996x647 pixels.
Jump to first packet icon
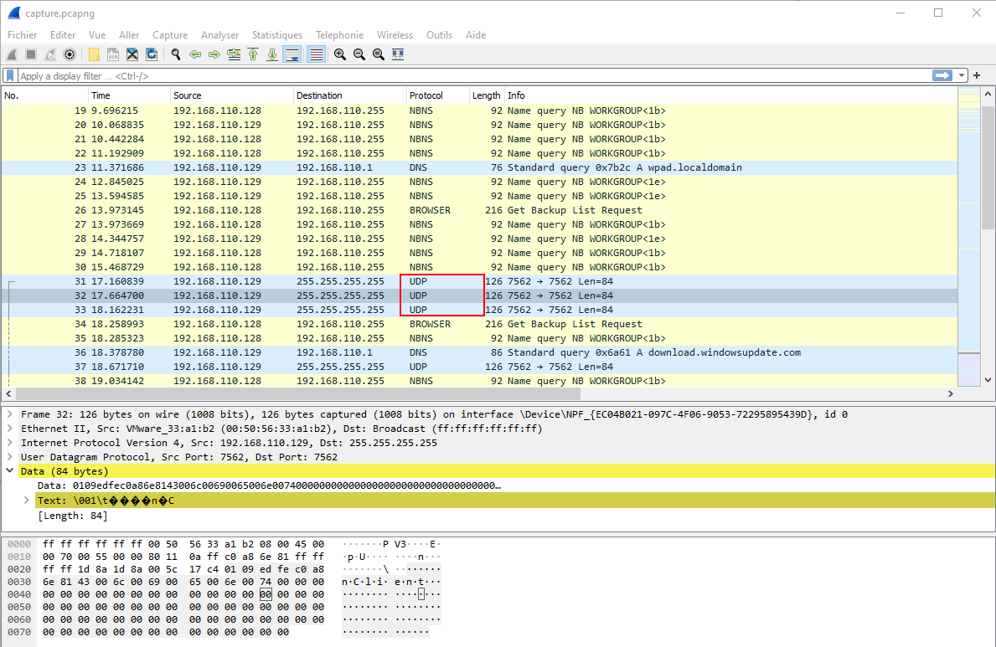253,54
